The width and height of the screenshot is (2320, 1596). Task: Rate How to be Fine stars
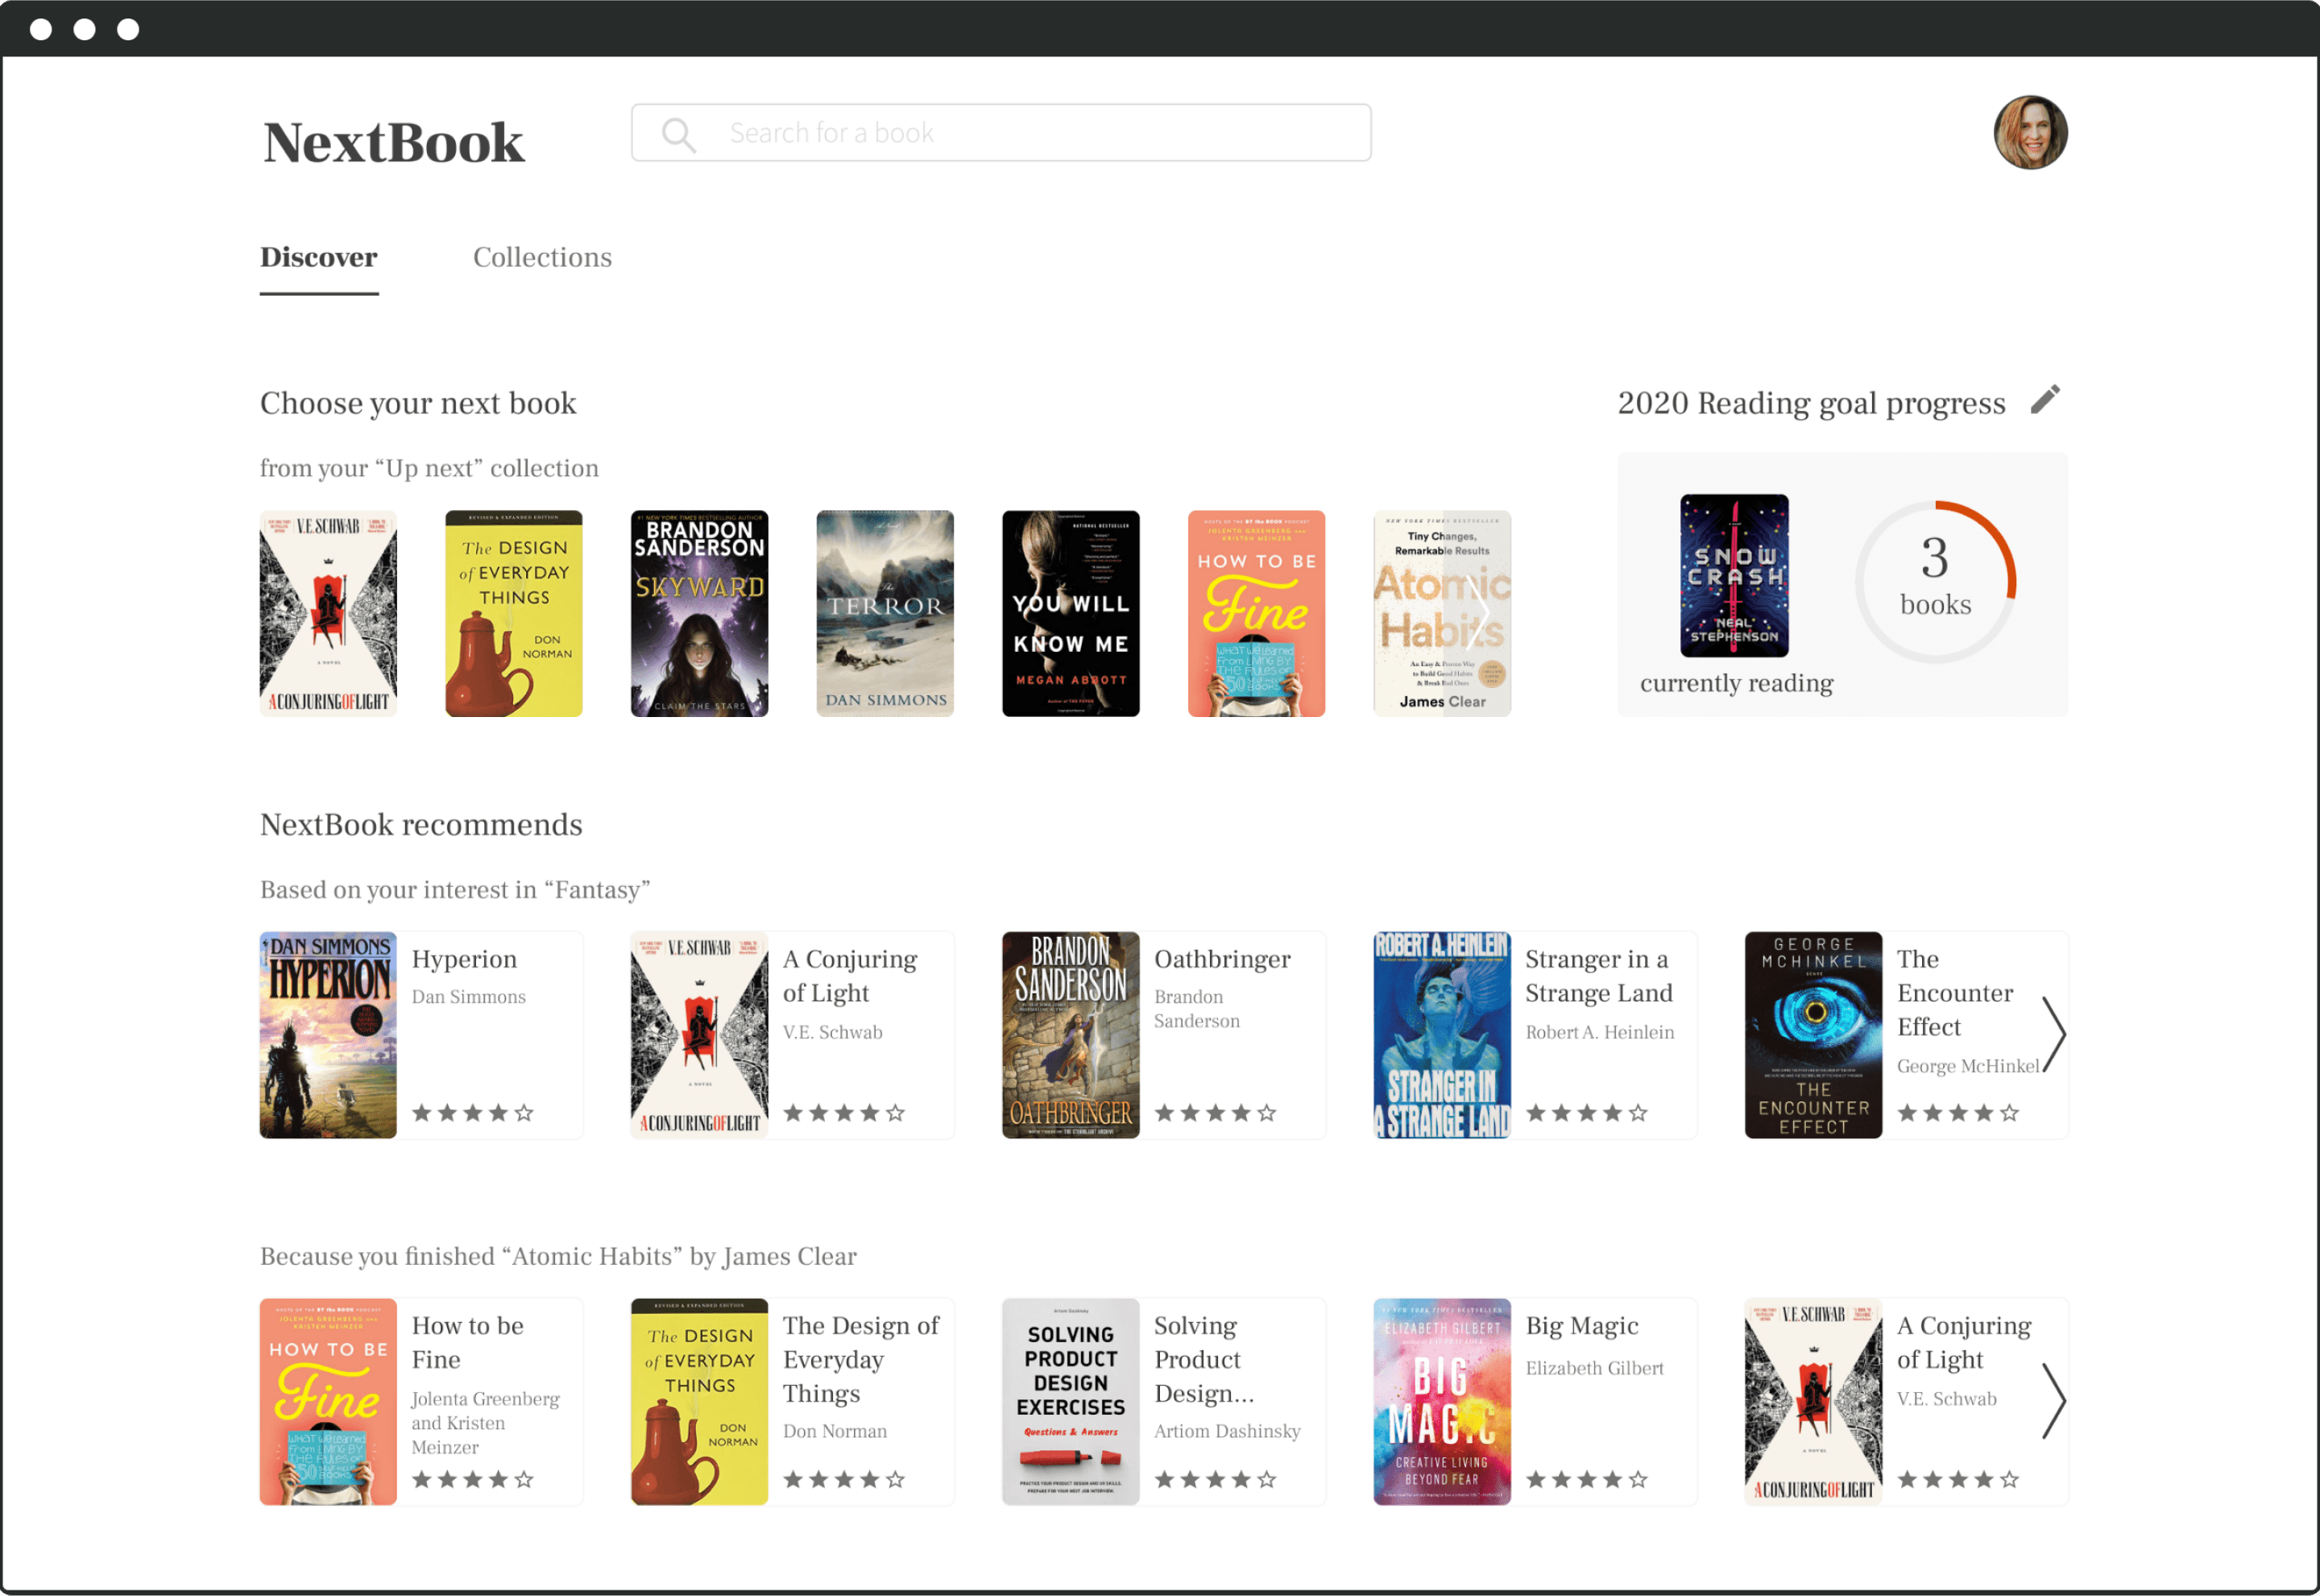[x=473, y=1479]
